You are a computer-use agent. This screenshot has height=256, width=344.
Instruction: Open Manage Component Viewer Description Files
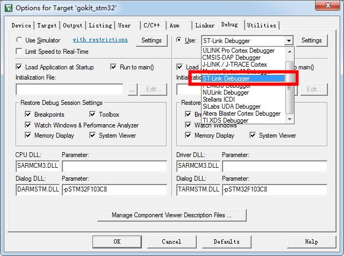(171, 215)
